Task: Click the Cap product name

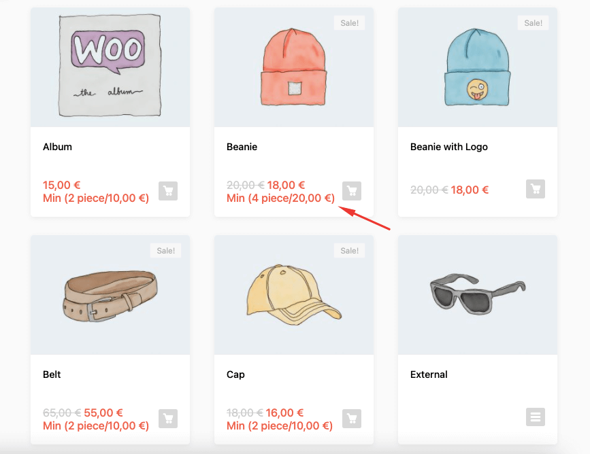Action: pos(235,374)
